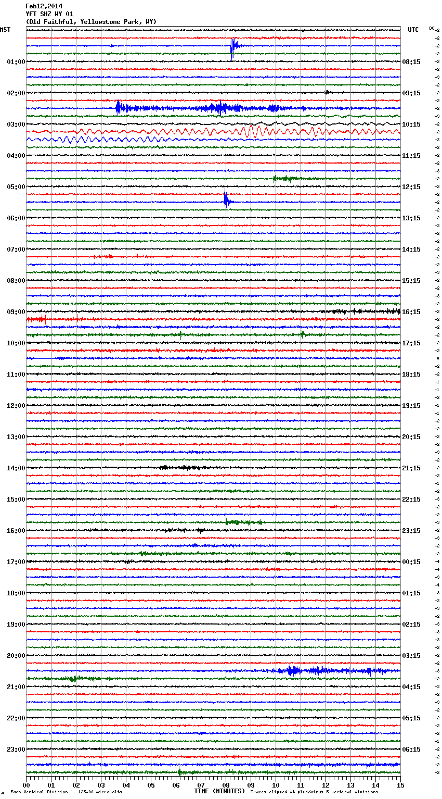The height and width of the screenshot is (799, 442).
Task: Select the 09:00 MST row label
Action: point(16,312)
